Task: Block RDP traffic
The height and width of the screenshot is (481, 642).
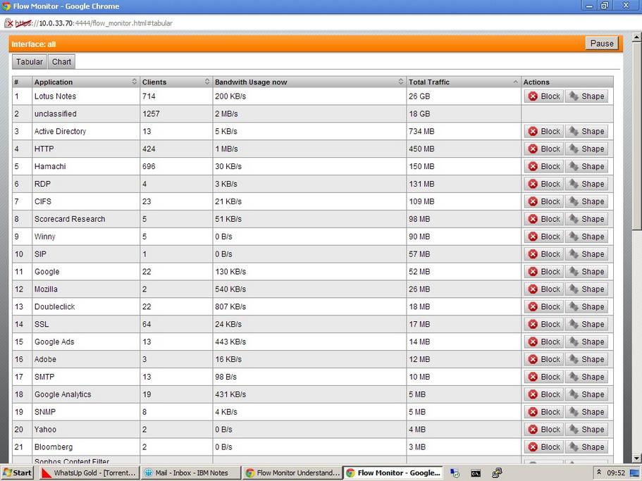Action: pyautogui.click(x=544, y=184)
